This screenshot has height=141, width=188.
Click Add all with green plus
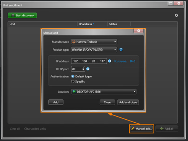click(x=167, y=129)
